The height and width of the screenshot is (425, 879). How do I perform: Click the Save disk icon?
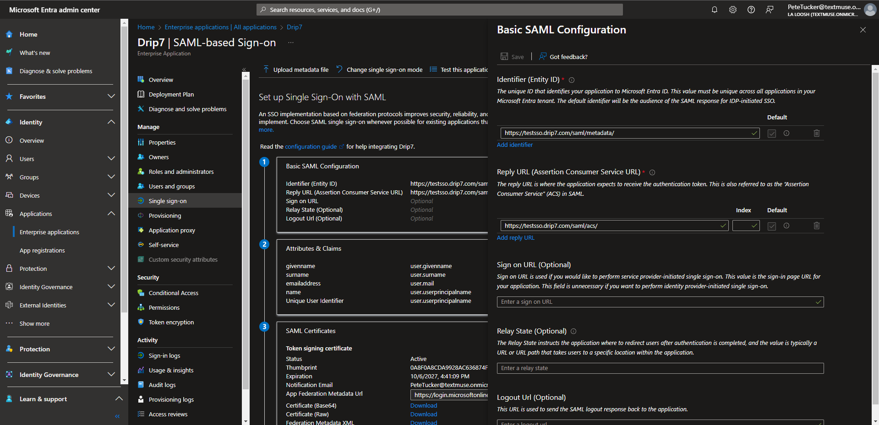504,56
